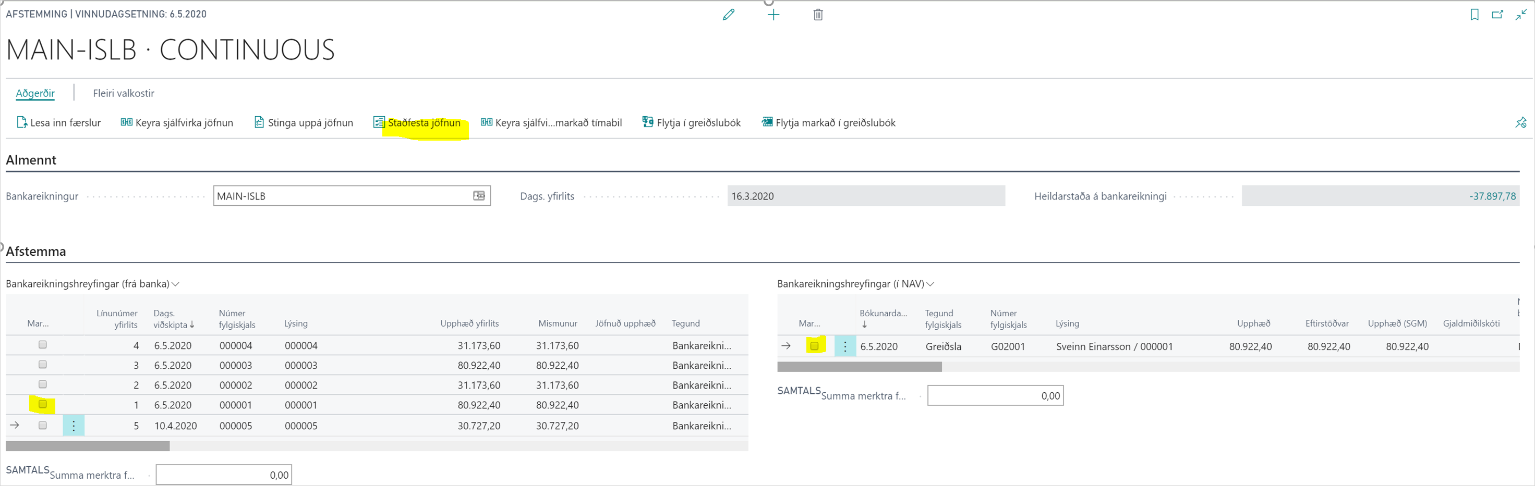Click Almennt section heading
The height and width of the screenshot is (486, 1535).
(31, 160)
